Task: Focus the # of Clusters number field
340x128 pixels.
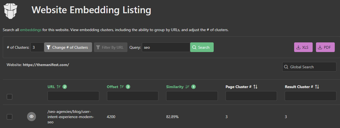Action: tap(37, 47)
